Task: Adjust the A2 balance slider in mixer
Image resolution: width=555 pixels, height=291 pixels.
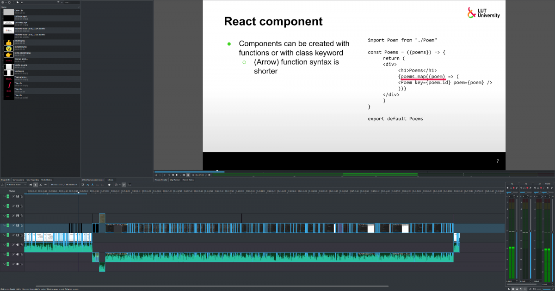Action: click(x=526, y=192)
